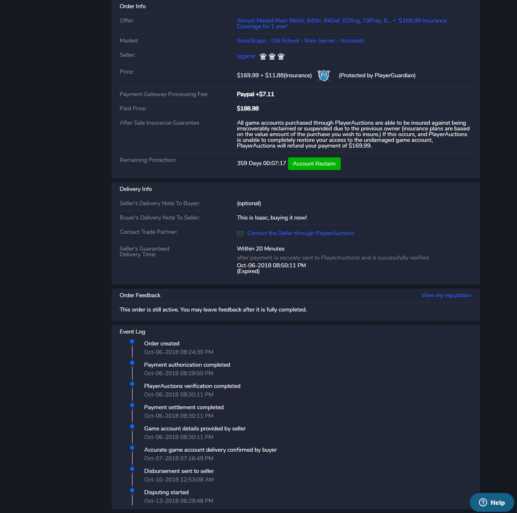Click the blue dot for 'Payment settlement completed'
This screenshot has width=517, height=513.
coord(132,405)
